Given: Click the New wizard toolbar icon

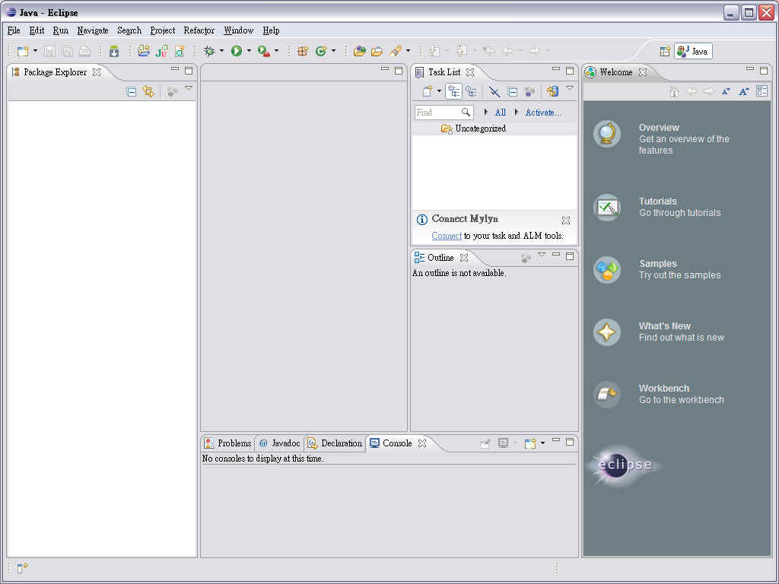Looking at the screenshot, I should tap(22, 51).
